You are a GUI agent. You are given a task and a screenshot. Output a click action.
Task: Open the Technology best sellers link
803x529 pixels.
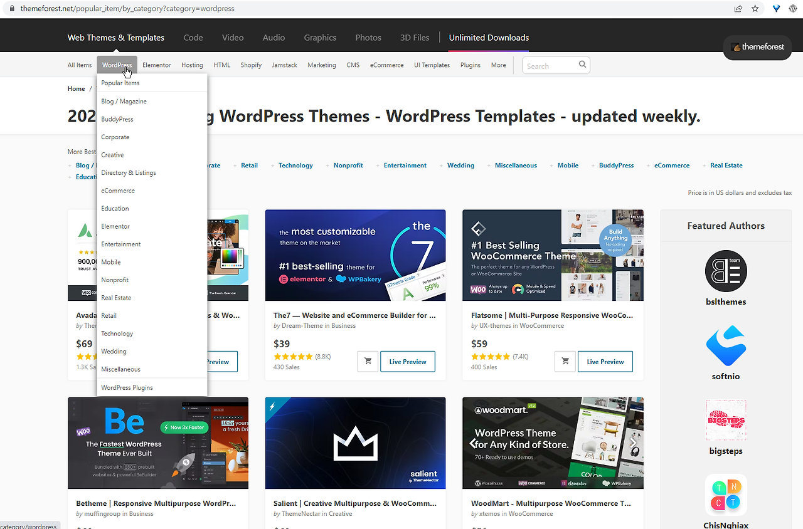pyautogui.click(x=295, y=165)
